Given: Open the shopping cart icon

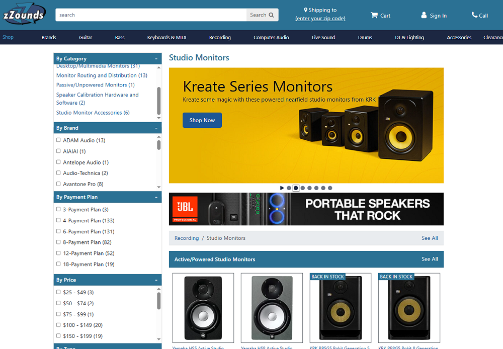Looking at the screenshot, I should pos(374,15).
